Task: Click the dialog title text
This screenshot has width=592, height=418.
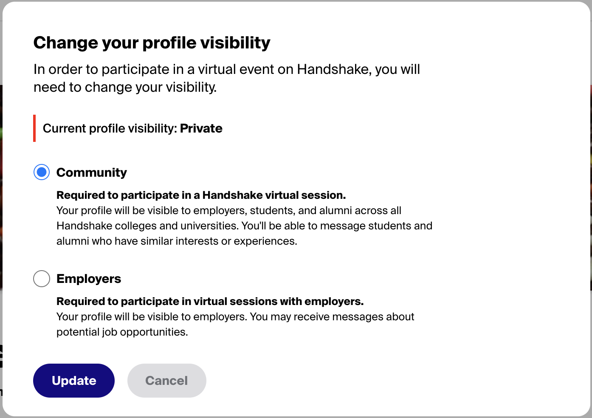Action: click(152, 42)
